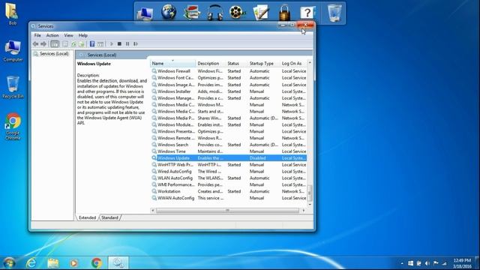Open the View menu

tap(68, 35)
